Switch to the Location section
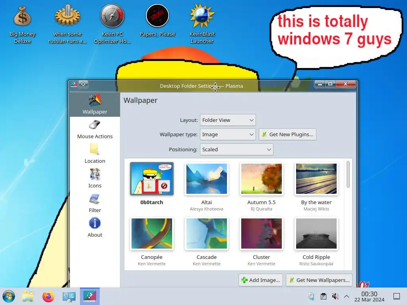 coord(95,154)
